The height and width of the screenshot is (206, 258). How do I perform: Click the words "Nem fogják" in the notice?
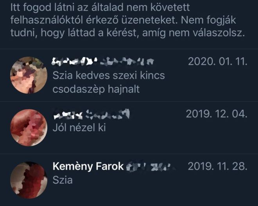[208, 21]
